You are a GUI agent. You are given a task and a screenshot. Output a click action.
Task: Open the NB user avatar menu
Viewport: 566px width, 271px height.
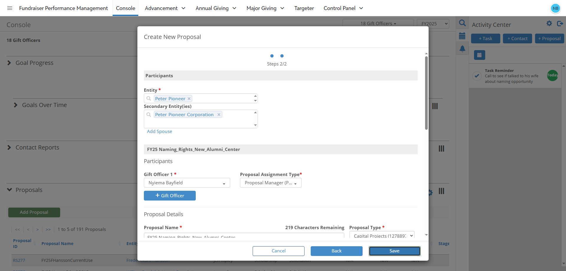click(555, 8)
